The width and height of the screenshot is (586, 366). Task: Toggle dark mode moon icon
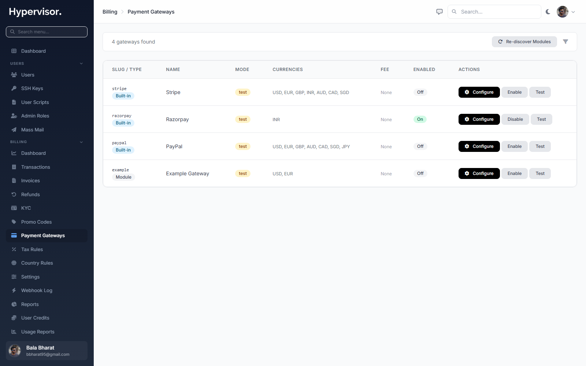coord(548,12)
